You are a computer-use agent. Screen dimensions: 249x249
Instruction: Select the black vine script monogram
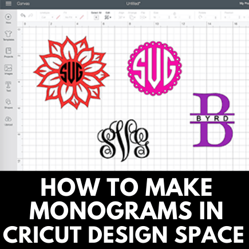click(124, 141)
